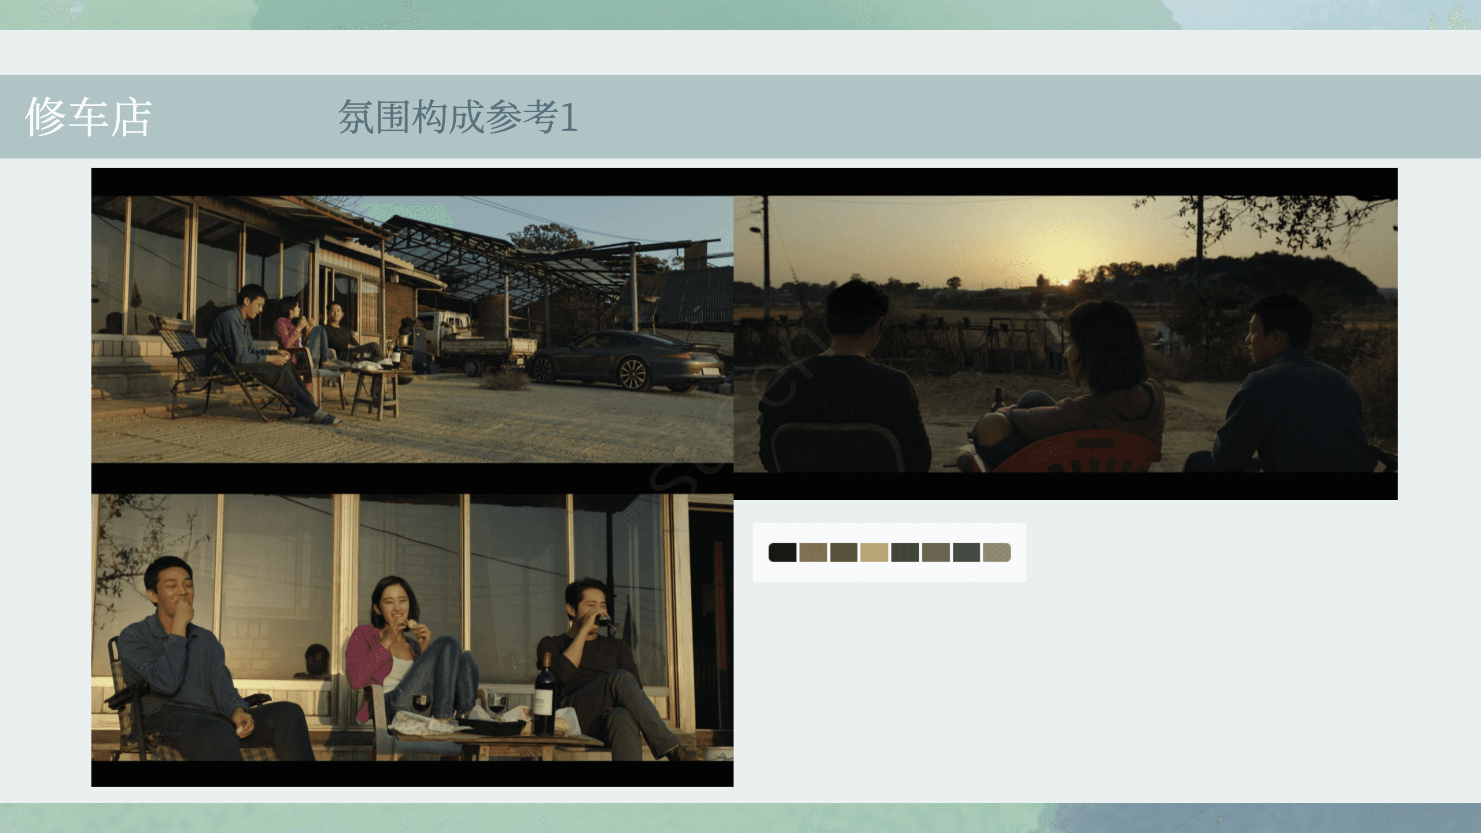Screen dimensions: 1481x833
Task: Select the 氛围构成参考1 heading text
Action: coord(458,117)
